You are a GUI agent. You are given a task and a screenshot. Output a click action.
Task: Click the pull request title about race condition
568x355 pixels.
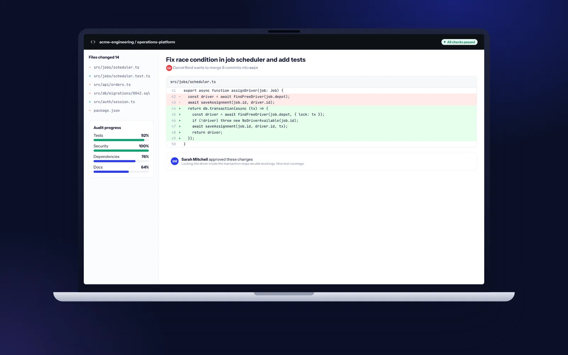(x=236, y=60)
